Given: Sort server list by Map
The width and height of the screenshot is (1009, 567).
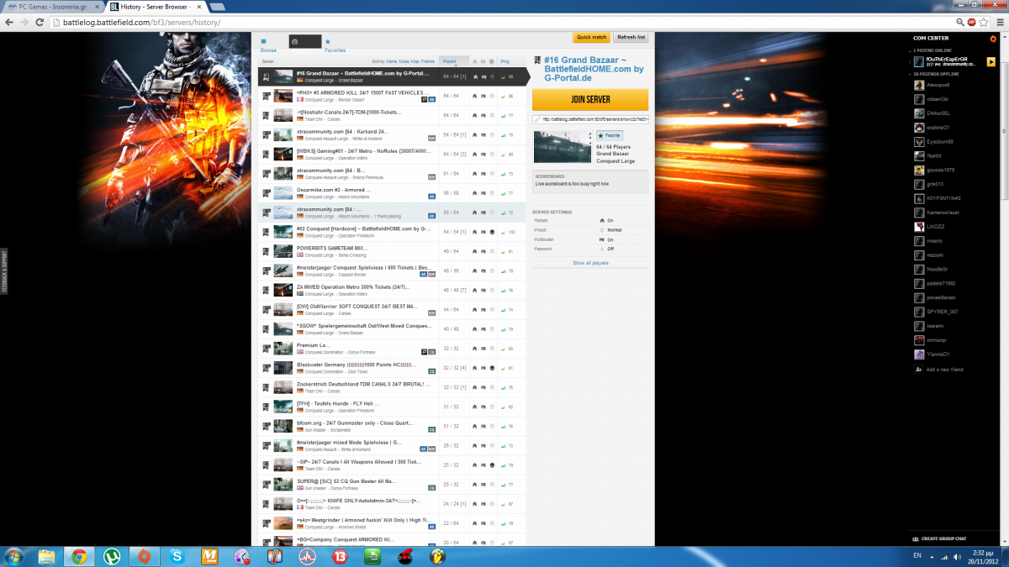Looking at the screenshot, I should [x=415, y=61].
